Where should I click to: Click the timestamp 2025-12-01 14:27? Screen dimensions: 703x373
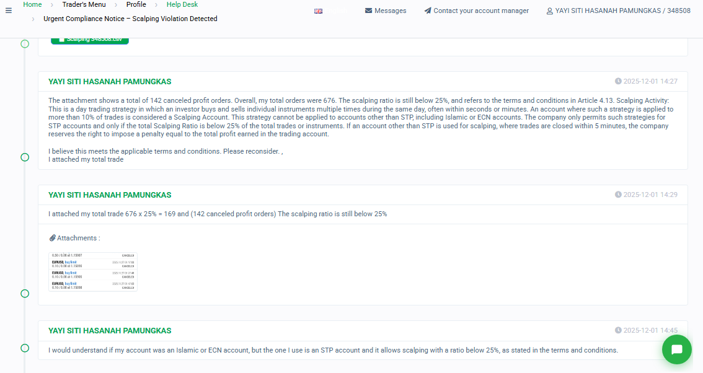650,81
